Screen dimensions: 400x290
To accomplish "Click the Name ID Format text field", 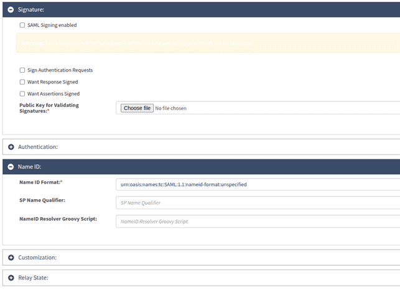I will [x=258, y=184].
